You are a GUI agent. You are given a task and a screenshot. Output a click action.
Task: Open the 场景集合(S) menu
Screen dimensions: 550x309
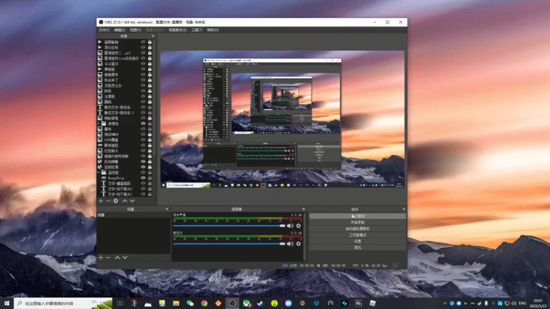click(177, 30)
